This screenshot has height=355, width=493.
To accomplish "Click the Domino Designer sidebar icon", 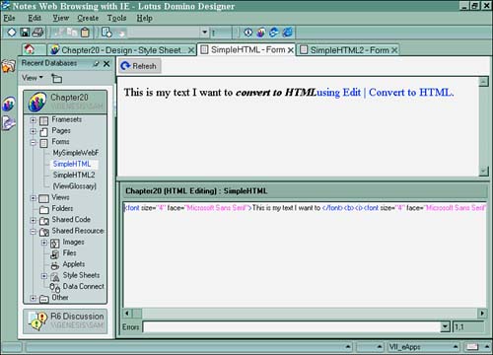I will point(9,104).
